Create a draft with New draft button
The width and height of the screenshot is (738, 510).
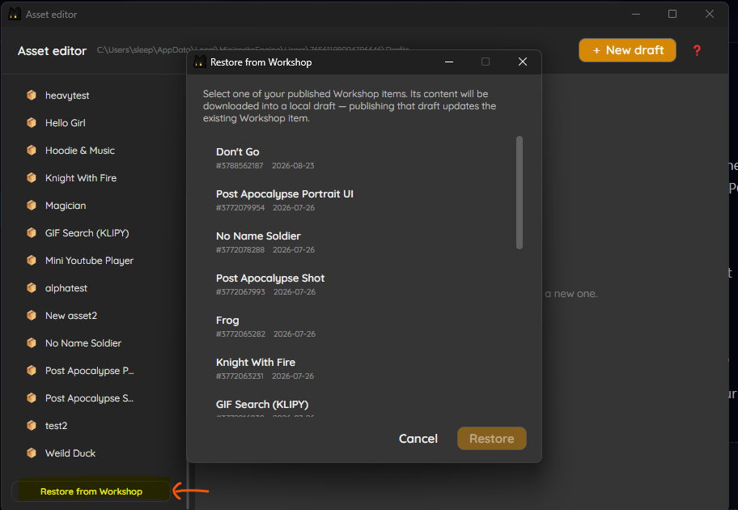[627, 50]
